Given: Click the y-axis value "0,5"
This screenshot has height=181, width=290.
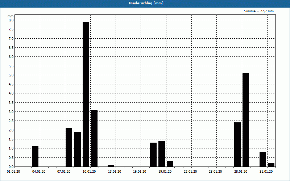Looking at the screenshot, I should tap(11, 157).
